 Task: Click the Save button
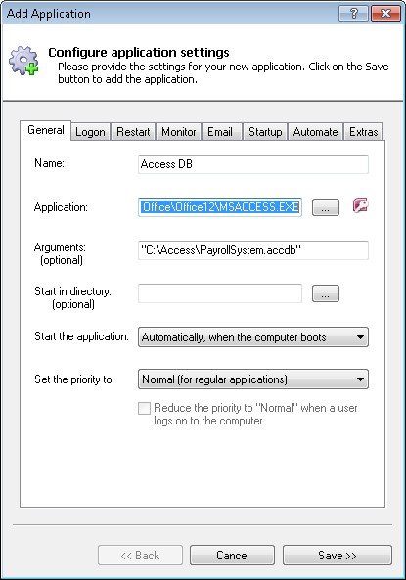[338, 556]
